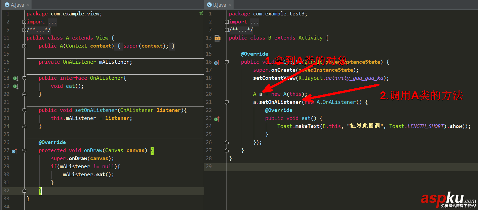The height and width of the screenshot is (210, 478).
Task: Click the highlighted closing brace on line 32 of A.java
Action: 40,191
